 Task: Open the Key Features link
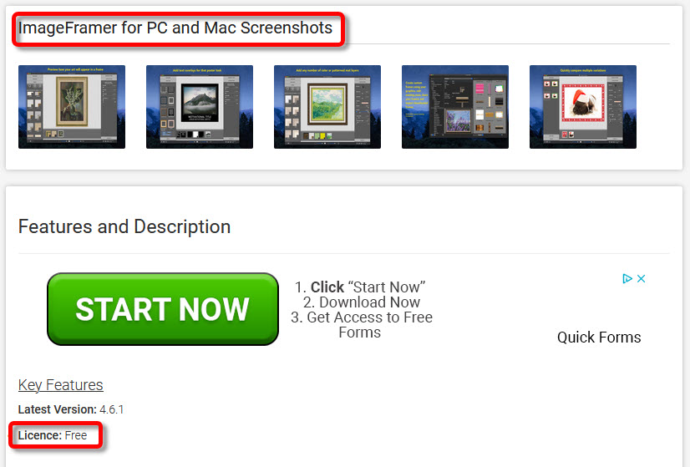[61, 384]
